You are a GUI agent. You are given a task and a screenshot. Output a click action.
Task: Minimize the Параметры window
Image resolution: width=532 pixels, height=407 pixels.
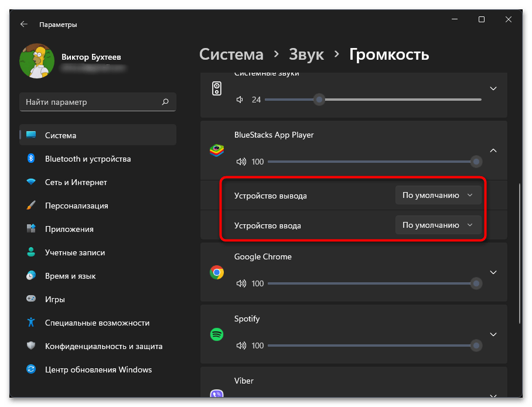(x=455, y=19)
